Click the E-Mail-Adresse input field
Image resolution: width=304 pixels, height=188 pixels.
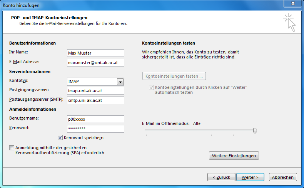pos(95,63)
